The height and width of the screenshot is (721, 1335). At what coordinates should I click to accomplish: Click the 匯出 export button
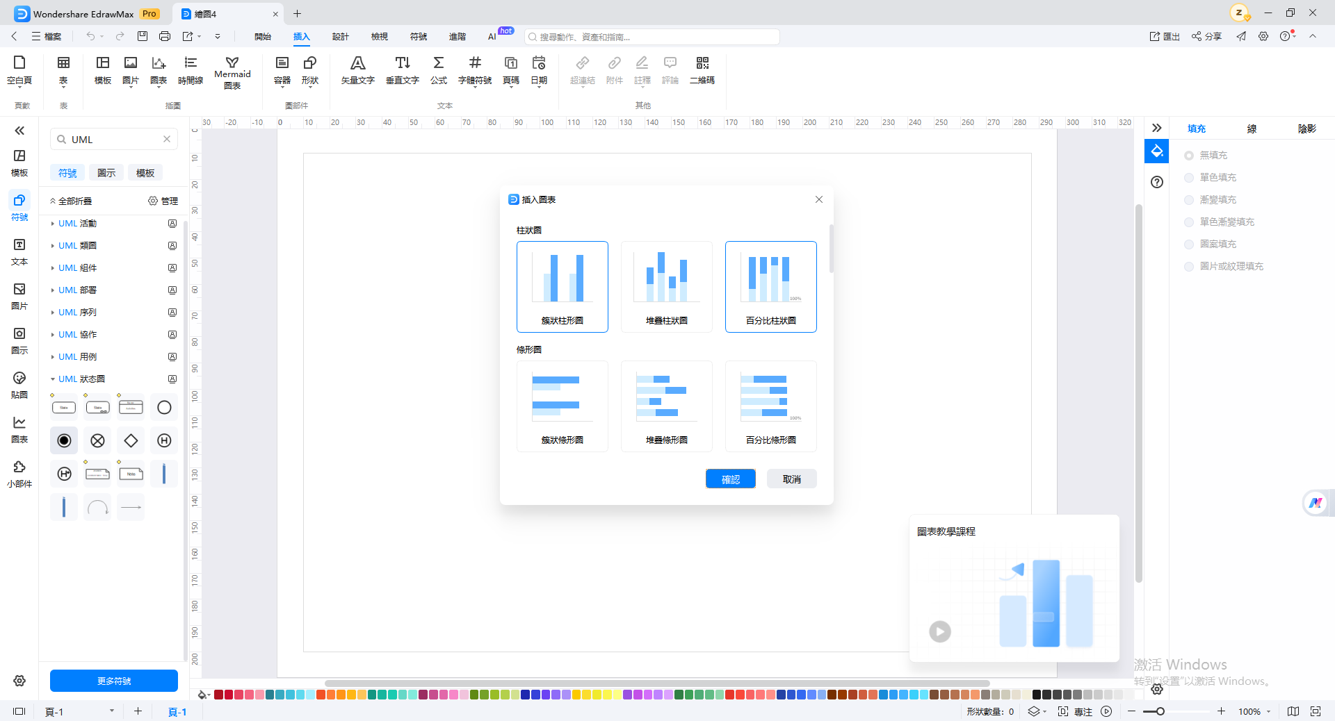(1165, 36)
